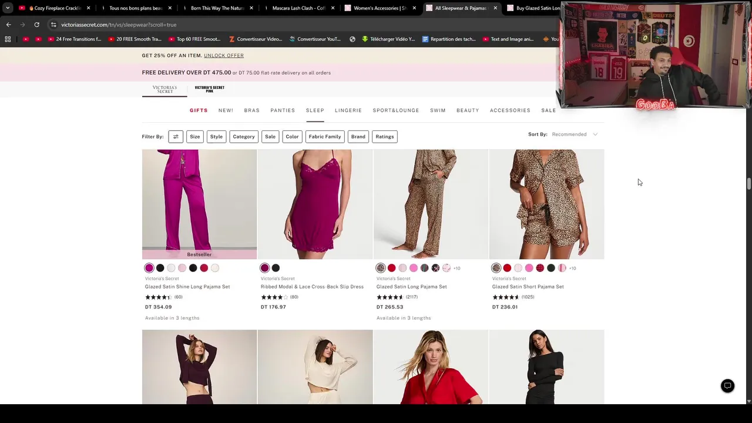752x423 pixels.
Task: Open the Text and Image ani... bookmark
Action: [508, 39]
